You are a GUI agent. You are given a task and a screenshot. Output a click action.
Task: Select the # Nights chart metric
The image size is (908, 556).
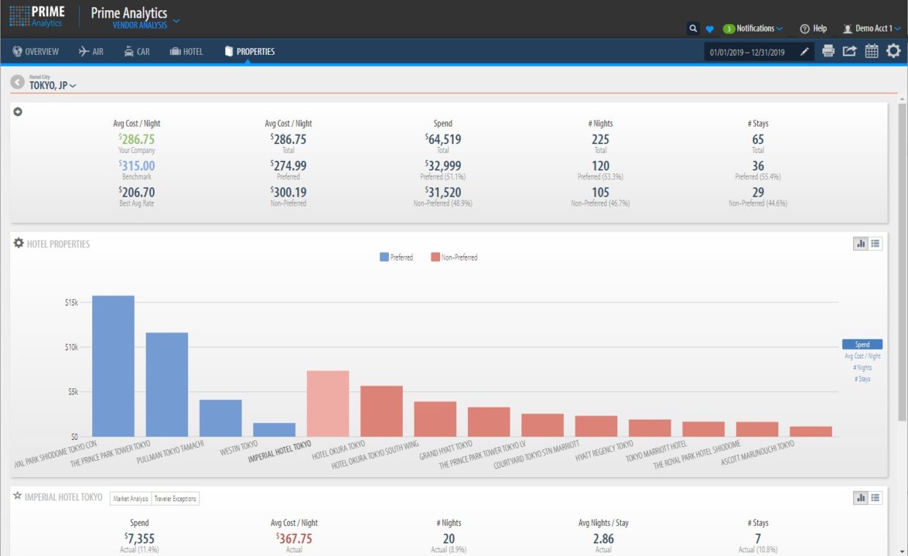point(863,368)
